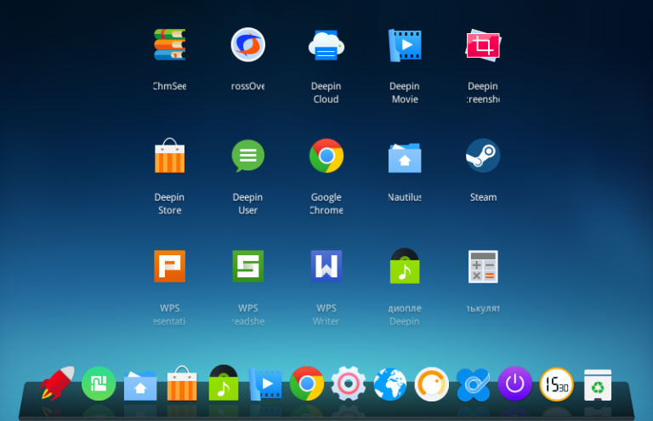Click the 'Deepin Store' label text
653x421 pixels.
coord(169,203)
